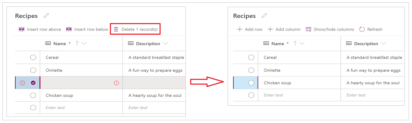Open the Description column dropdown in the right table

(x=383, y=43)
